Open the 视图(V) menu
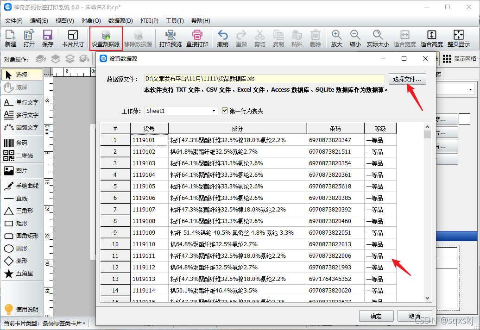Viewport: 480px width, 330px height. 64,21
